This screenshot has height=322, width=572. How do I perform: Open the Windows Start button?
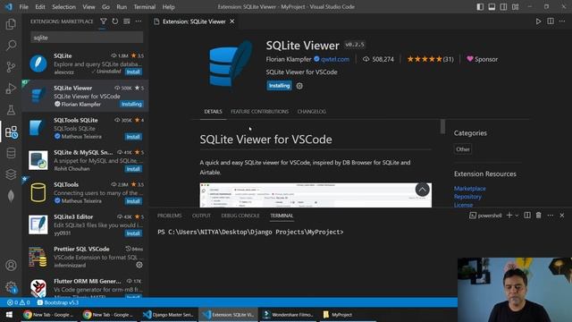9,314
